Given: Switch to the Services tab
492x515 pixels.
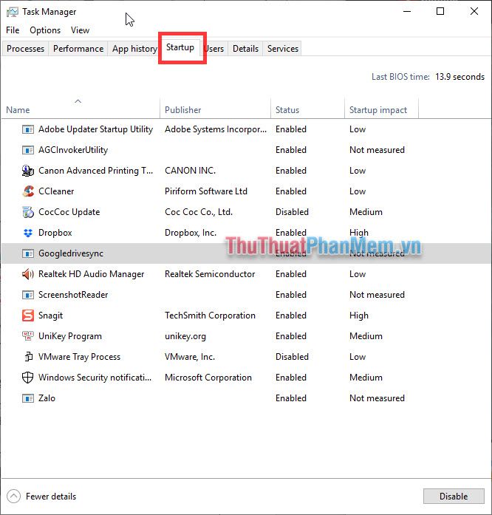Looking at the screenshot, I should click(282, 49).
